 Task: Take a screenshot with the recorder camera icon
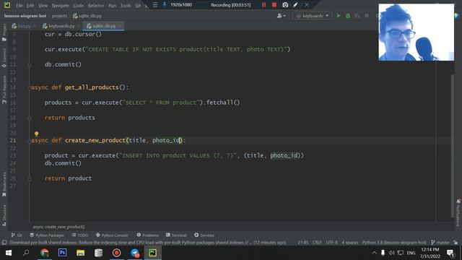click(285, 5)
